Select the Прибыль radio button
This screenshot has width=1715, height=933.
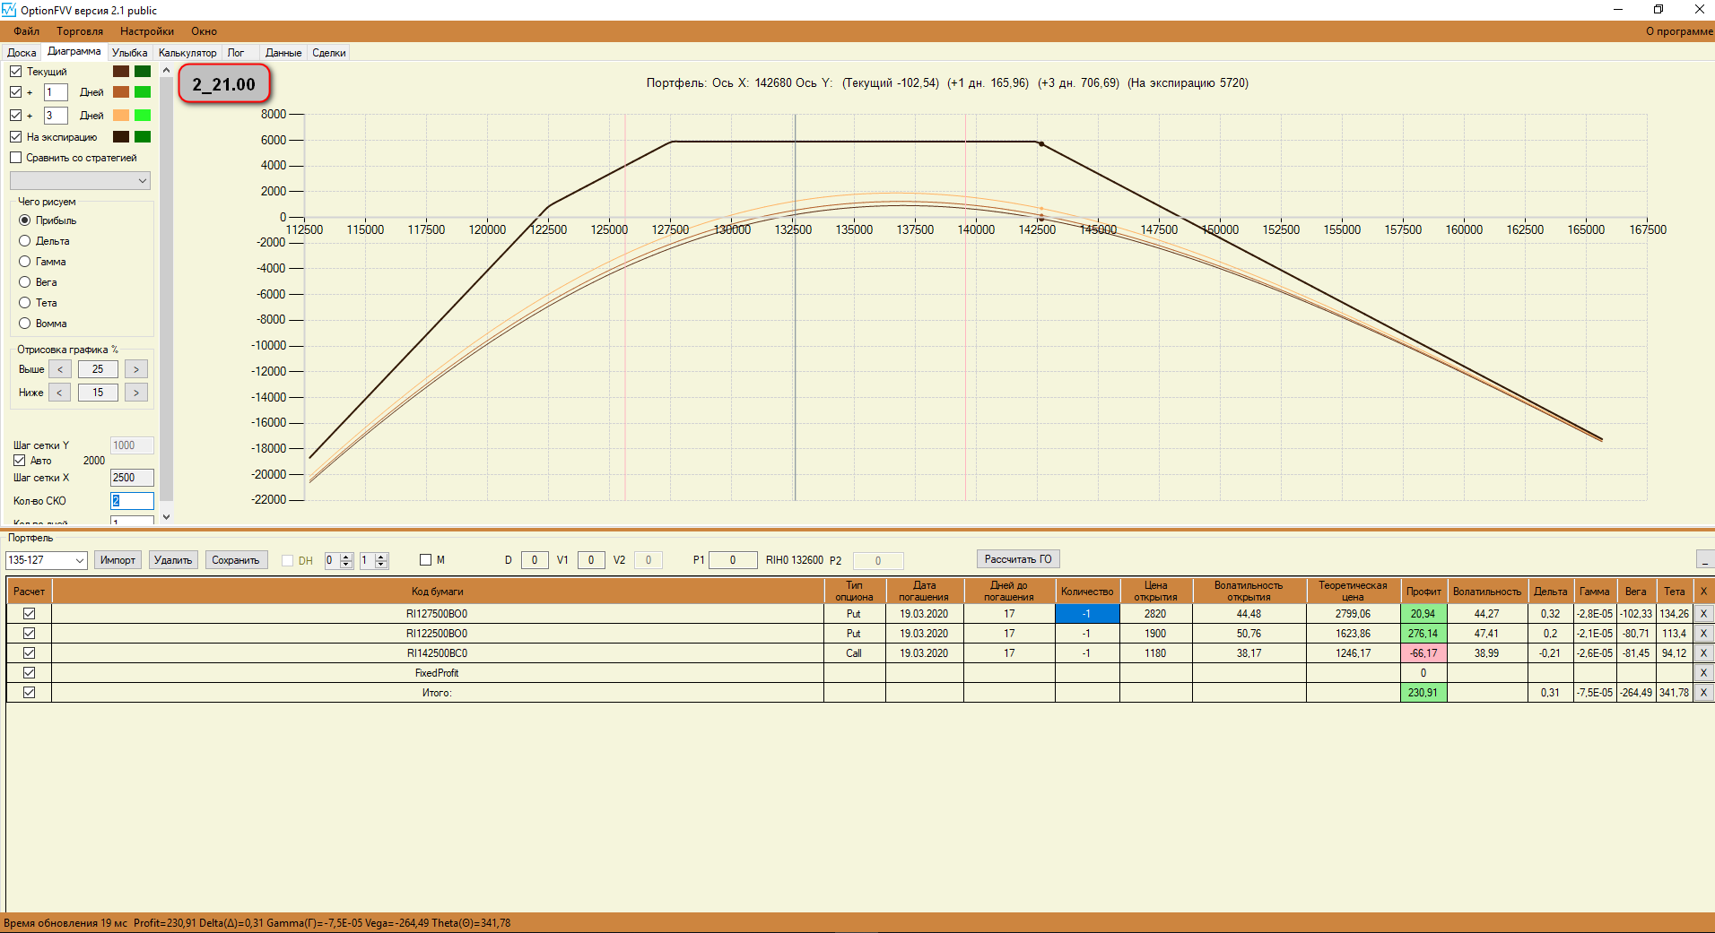(x=25, y=220)
